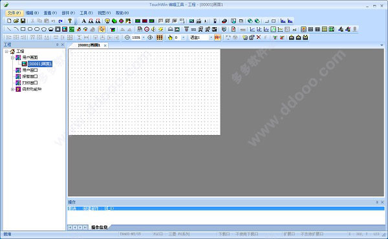Screen dimensions: 388x239
Task: Click the New file icon
Action: point(9,21)
